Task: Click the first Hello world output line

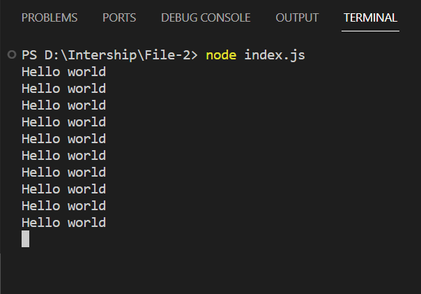Action: coord(64,72)
